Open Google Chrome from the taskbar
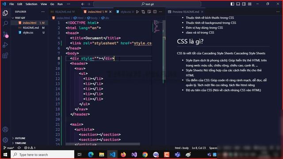 pyautogui.click(x=145, y=155)
